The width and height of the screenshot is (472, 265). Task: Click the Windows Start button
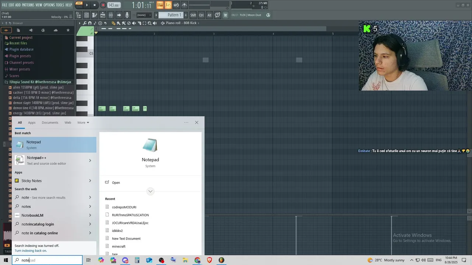[6, 260]
